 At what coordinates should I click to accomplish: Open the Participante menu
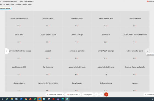tap(18, 4)
